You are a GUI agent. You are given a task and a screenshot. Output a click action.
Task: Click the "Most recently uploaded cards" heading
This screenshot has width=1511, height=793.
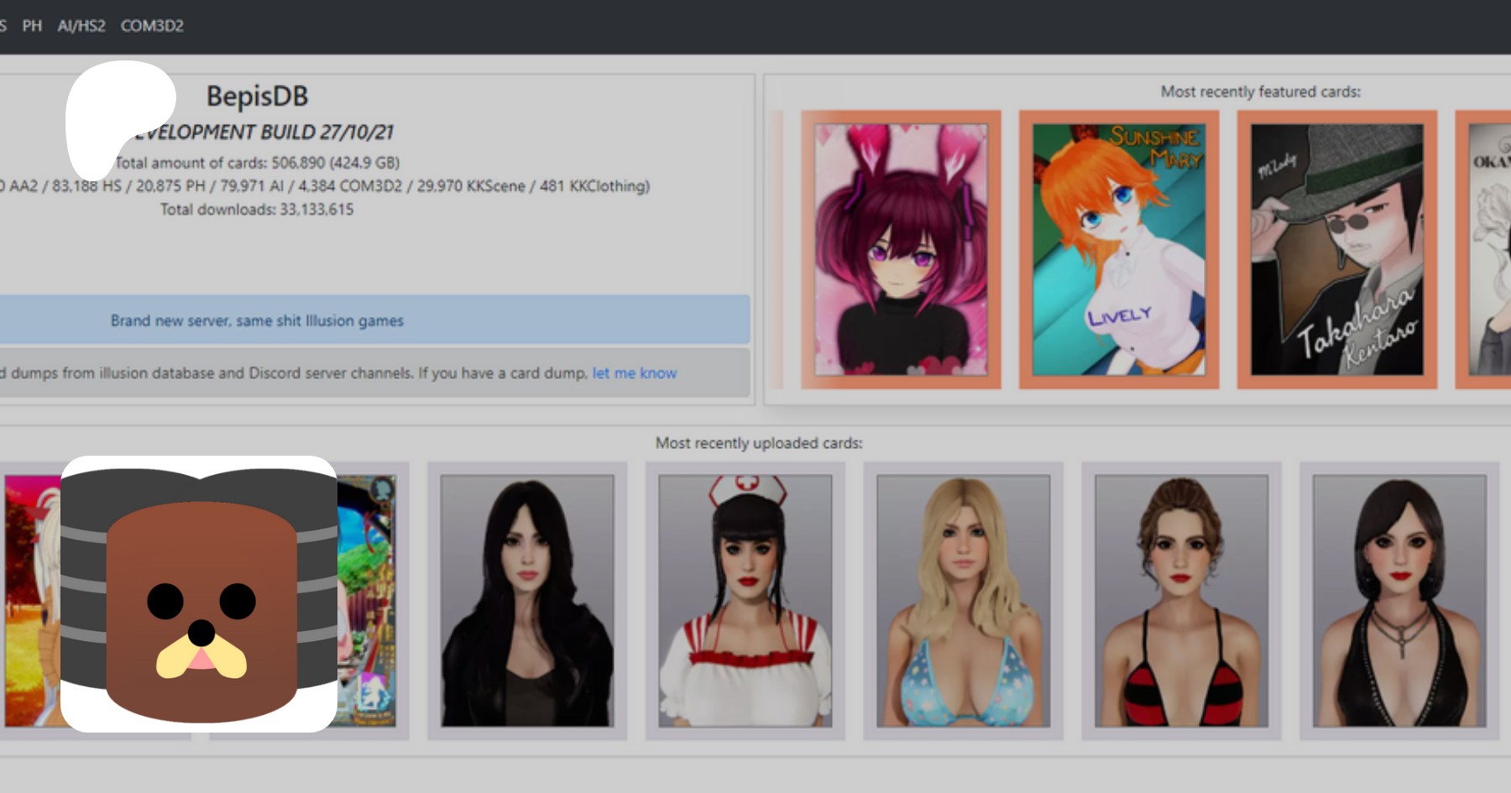[759, 443]
